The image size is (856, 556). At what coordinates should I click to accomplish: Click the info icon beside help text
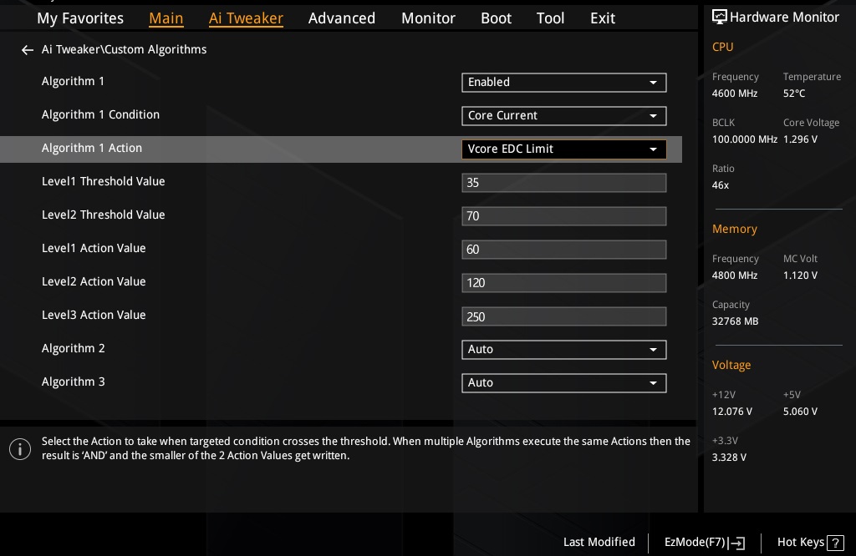(x=20, y=449)
